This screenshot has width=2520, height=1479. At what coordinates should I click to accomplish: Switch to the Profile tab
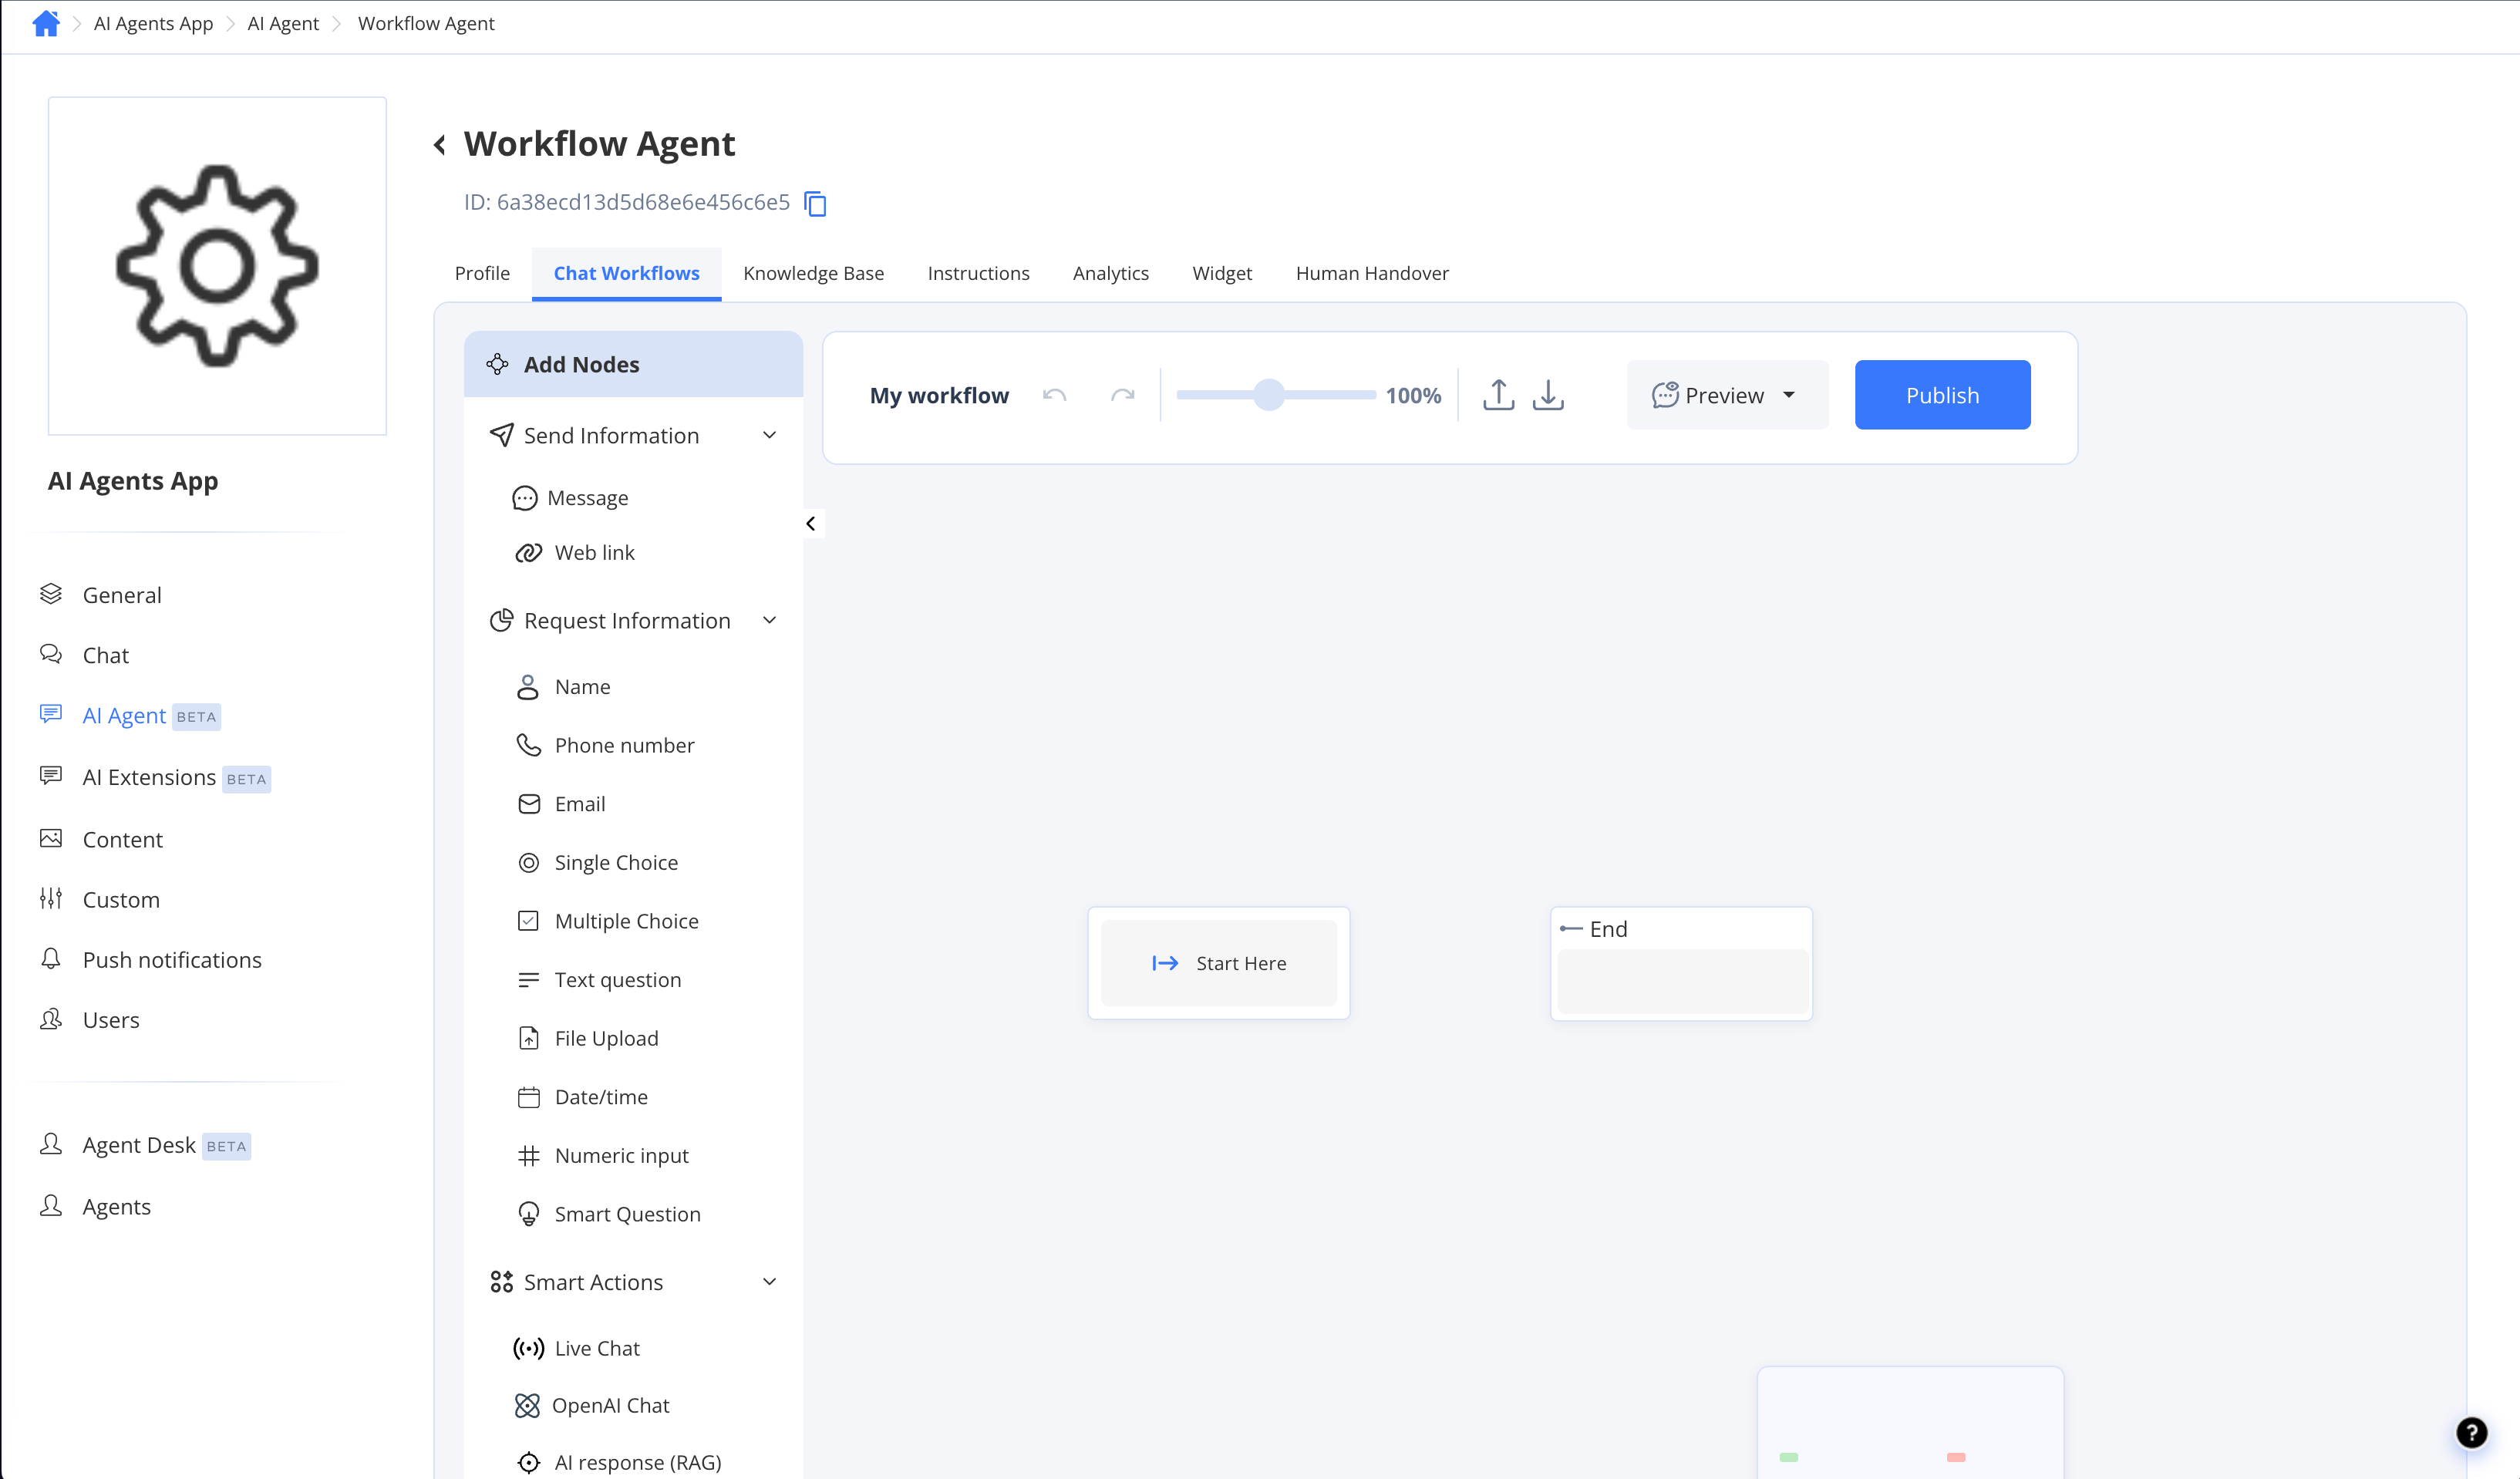pos(482,273)
